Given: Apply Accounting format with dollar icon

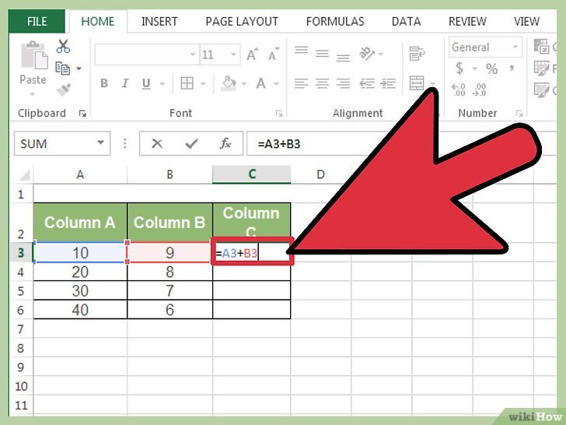Looking at the screenshot, I should click(x=459, y=68).
